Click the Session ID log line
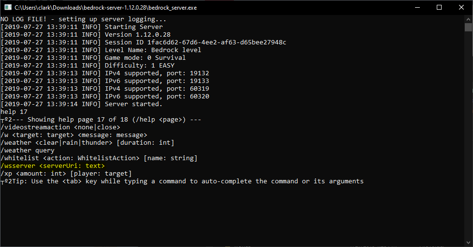Viewport: 473px width, 247px height. click(x=143, y=42)
